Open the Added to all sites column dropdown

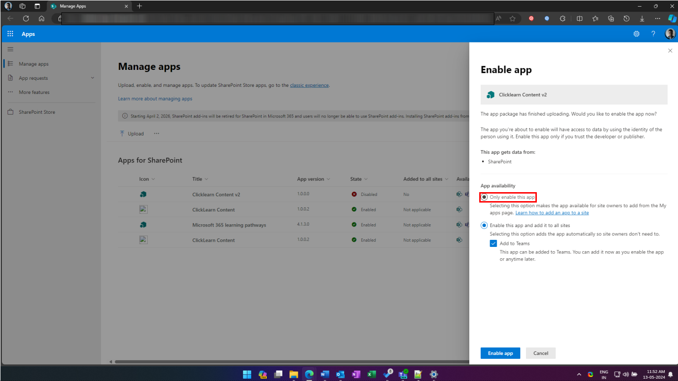[426, 179]
